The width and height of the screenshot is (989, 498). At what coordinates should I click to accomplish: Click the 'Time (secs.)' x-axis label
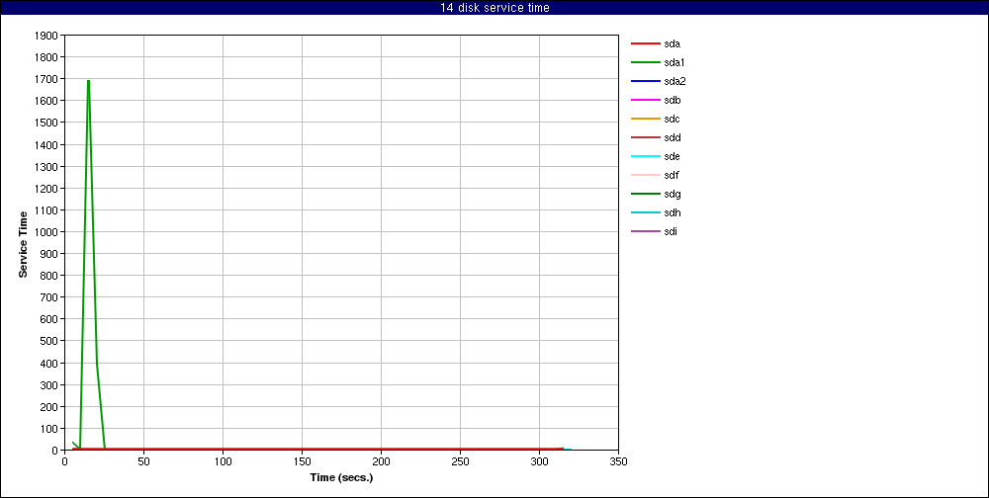[x=341, y=478]
